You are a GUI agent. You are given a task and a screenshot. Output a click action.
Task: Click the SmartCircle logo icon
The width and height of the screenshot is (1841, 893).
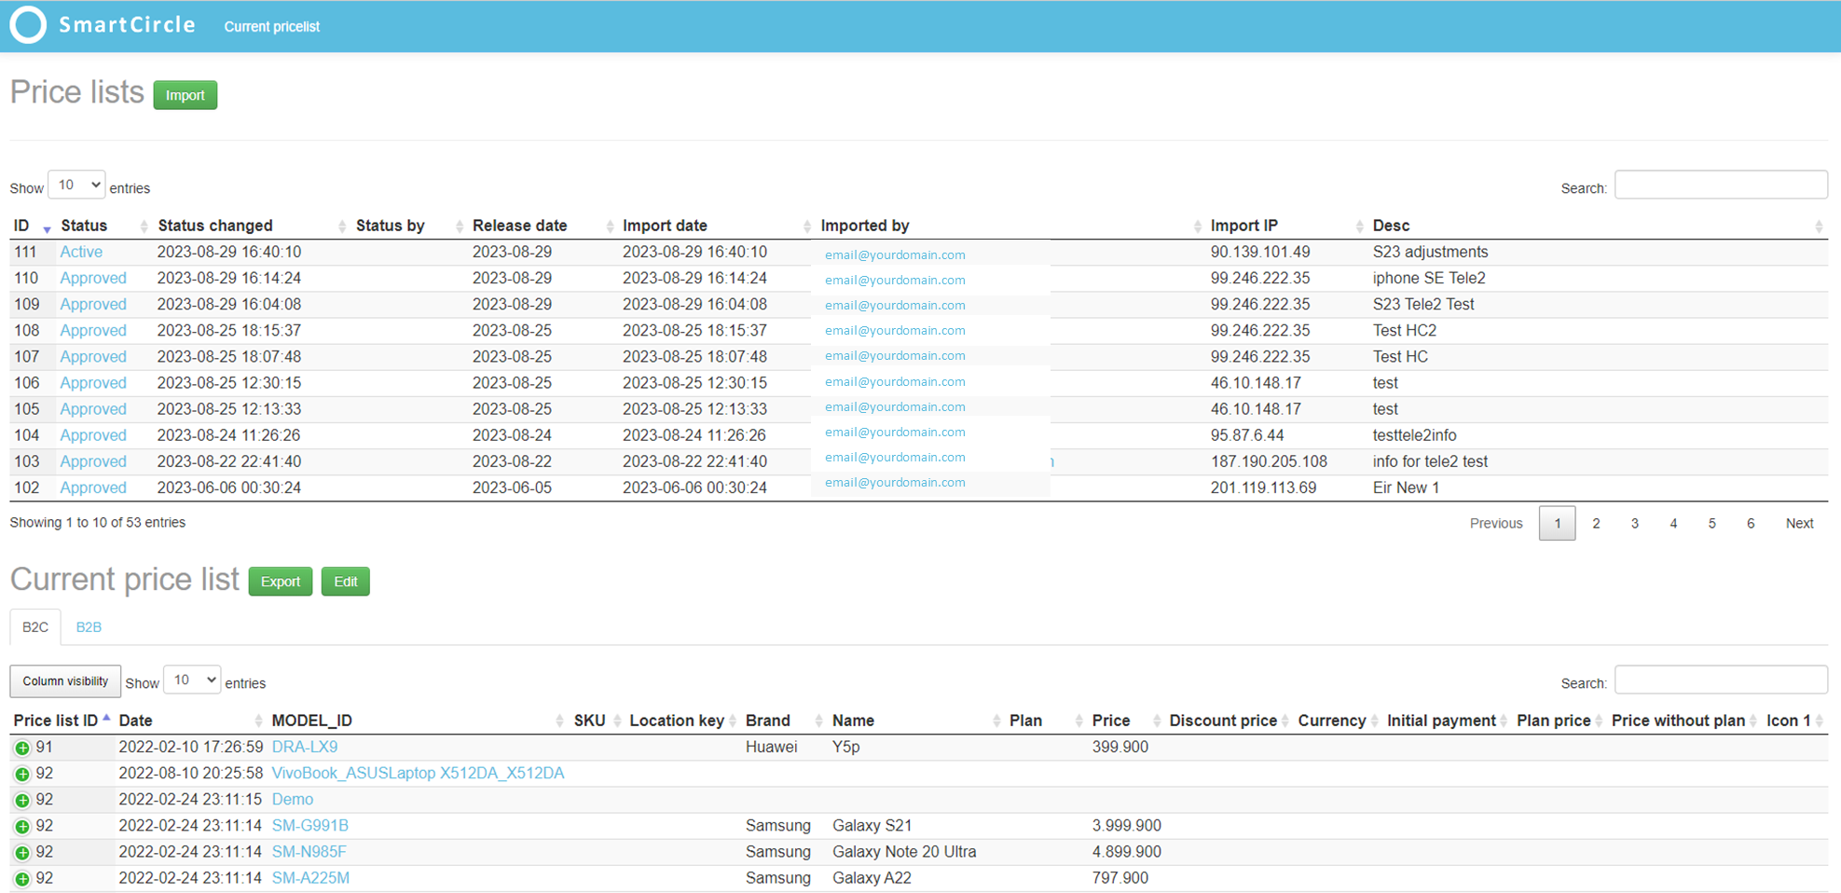pos(28,25)
